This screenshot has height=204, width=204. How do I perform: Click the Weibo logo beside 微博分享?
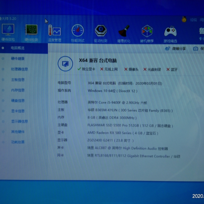[x=167, y=48]
